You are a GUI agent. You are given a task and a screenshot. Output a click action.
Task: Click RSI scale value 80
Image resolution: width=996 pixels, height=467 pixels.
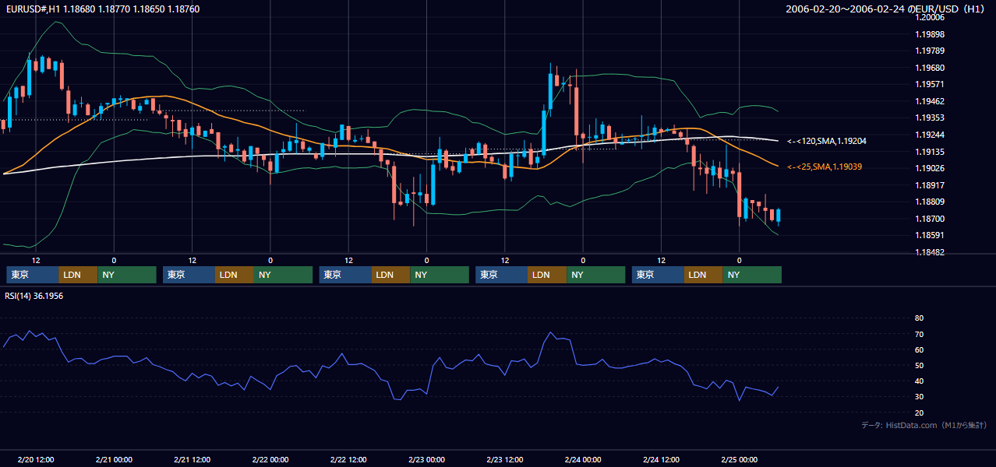(x=919, y=318)
